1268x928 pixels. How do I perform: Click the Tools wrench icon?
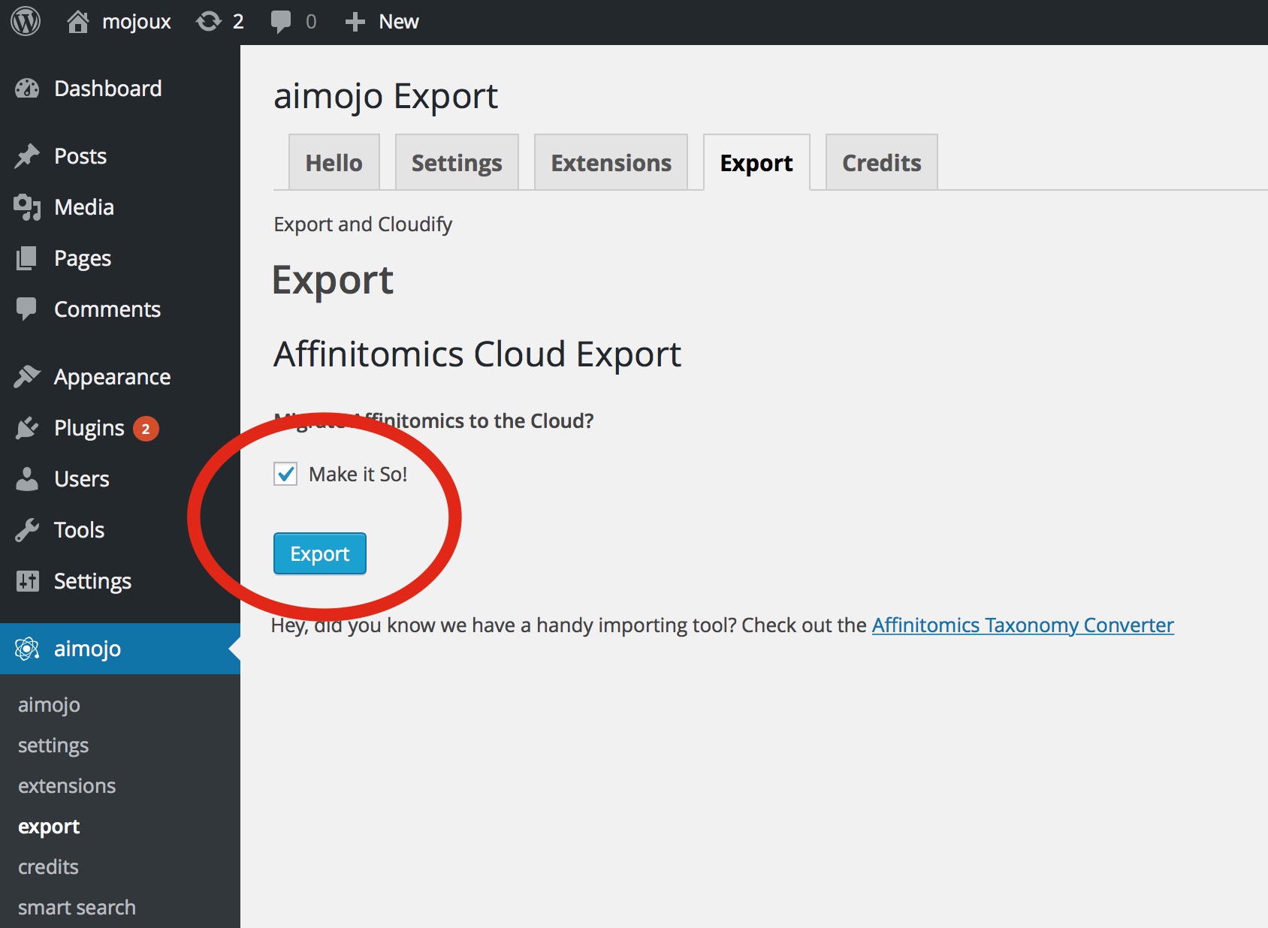[x=27, y=530]
